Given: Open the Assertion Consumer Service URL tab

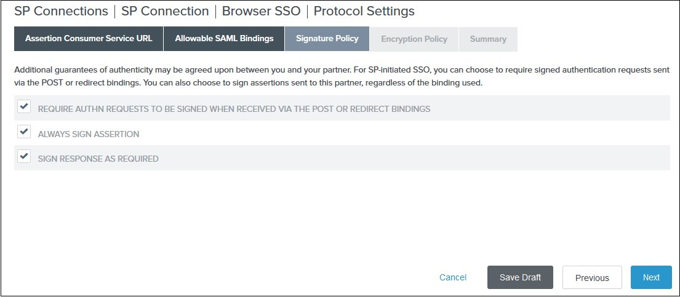Looking at the screenshot, I should [x=89, y=39].
